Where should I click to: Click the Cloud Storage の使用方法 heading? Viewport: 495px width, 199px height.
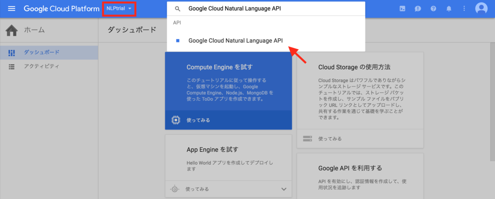354,67
